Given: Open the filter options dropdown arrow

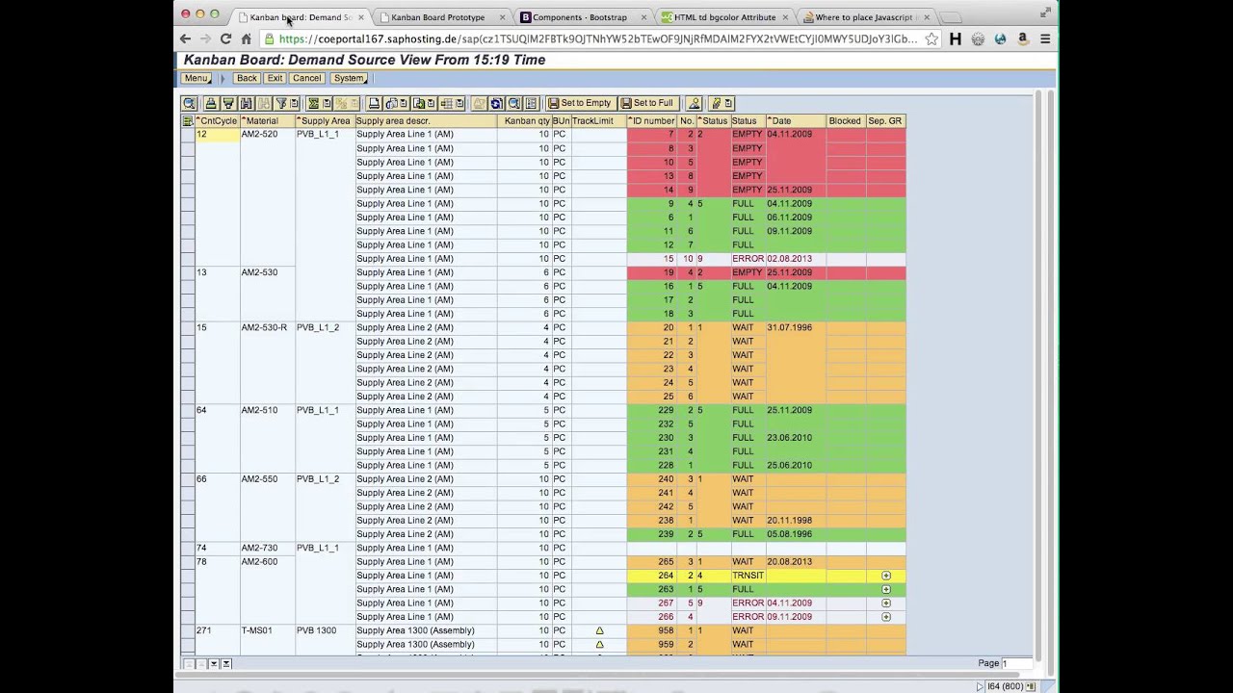Looking at the screenshot, I should click(293, 103).
